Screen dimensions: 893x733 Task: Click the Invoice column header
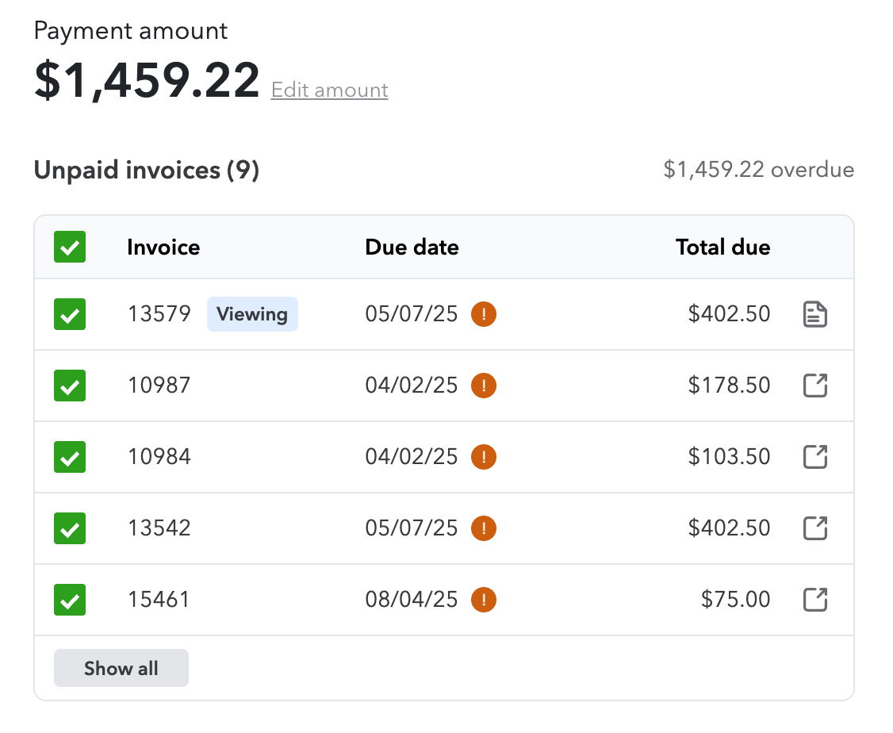point(163,248)
